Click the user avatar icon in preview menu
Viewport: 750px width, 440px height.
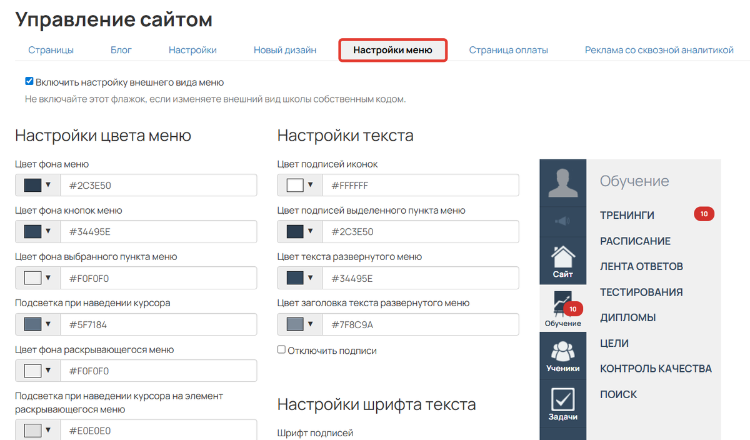pos(562,182)
